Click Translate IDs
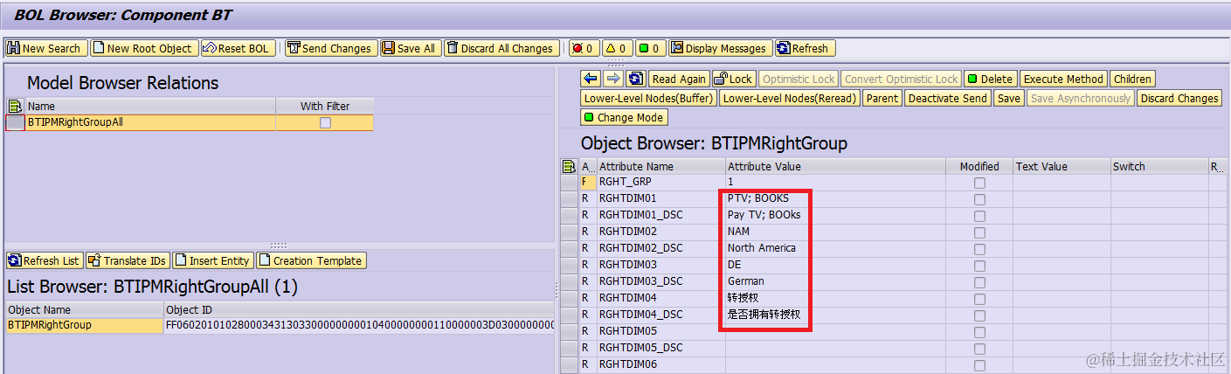 coord(127,260)
